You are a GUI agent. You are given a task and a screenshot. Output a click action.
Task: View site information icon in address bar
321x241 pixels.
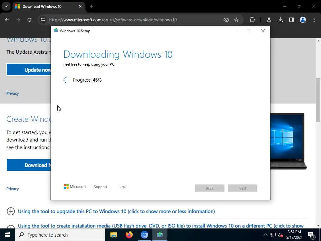click(43, 20)
